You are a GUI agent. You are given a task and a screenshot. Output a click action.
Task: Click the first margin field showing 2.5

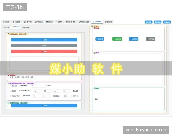(37, 91)
